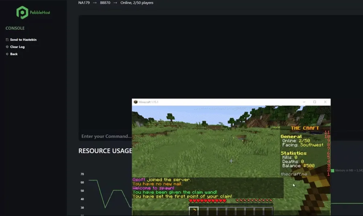Screen dimensions: 363x216
Task: Click the claim wand chat message
Action: click(x=175, y=192)
